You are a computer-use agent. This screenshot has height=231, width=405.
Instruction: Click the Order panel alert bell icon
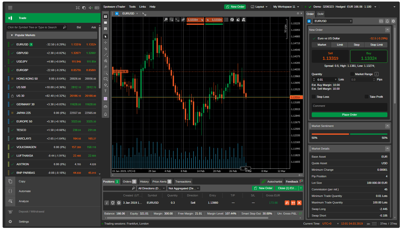tap(387, 21)
